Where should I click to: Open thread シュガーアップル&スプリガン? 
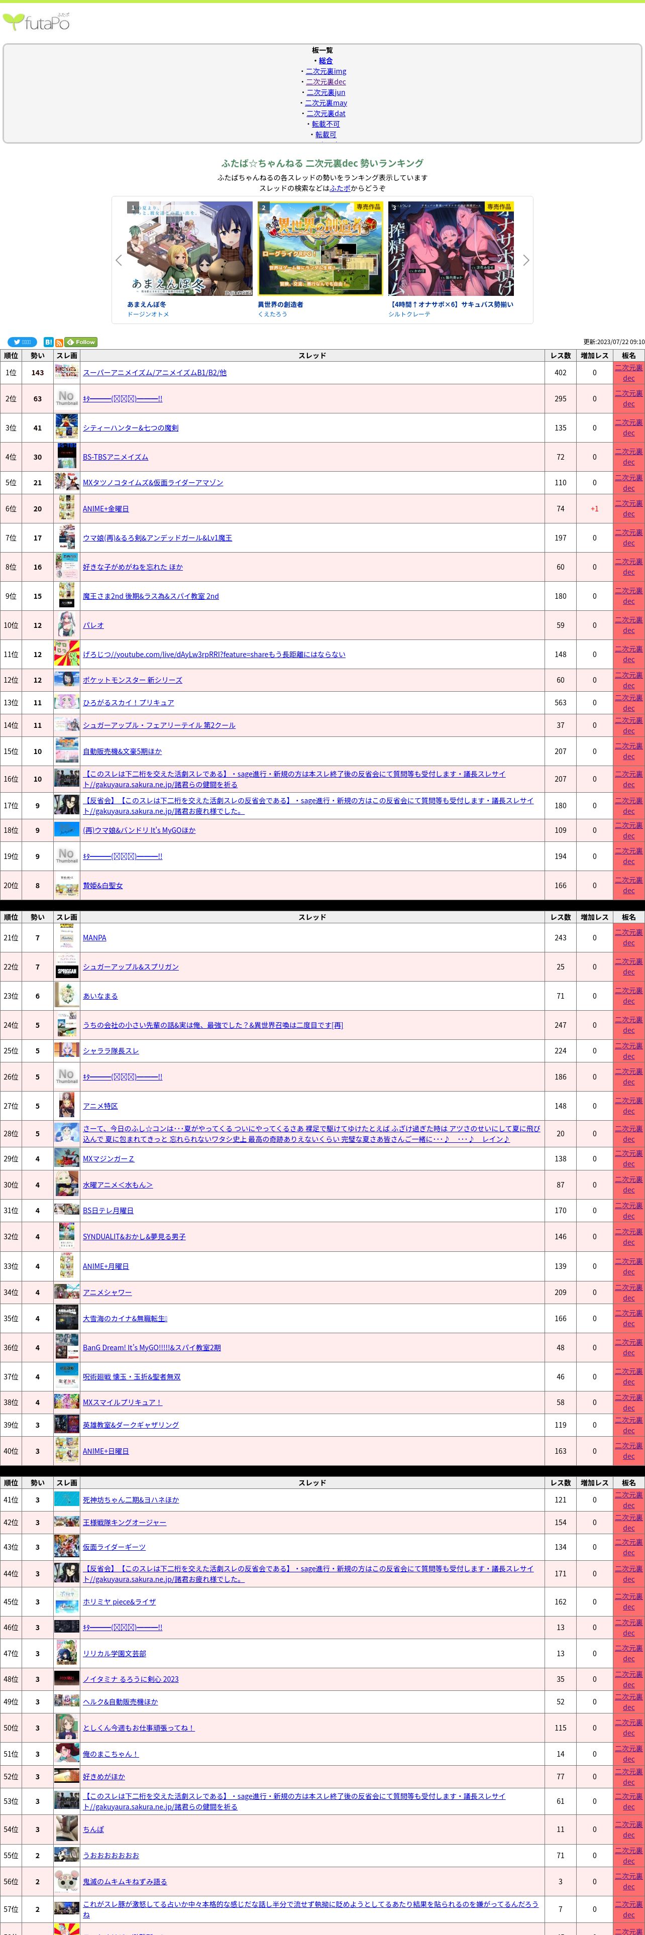pos(131,967)
